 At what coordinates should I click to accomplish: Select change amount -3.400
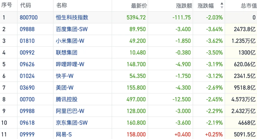pyautogui.click(x=183, y=29)
